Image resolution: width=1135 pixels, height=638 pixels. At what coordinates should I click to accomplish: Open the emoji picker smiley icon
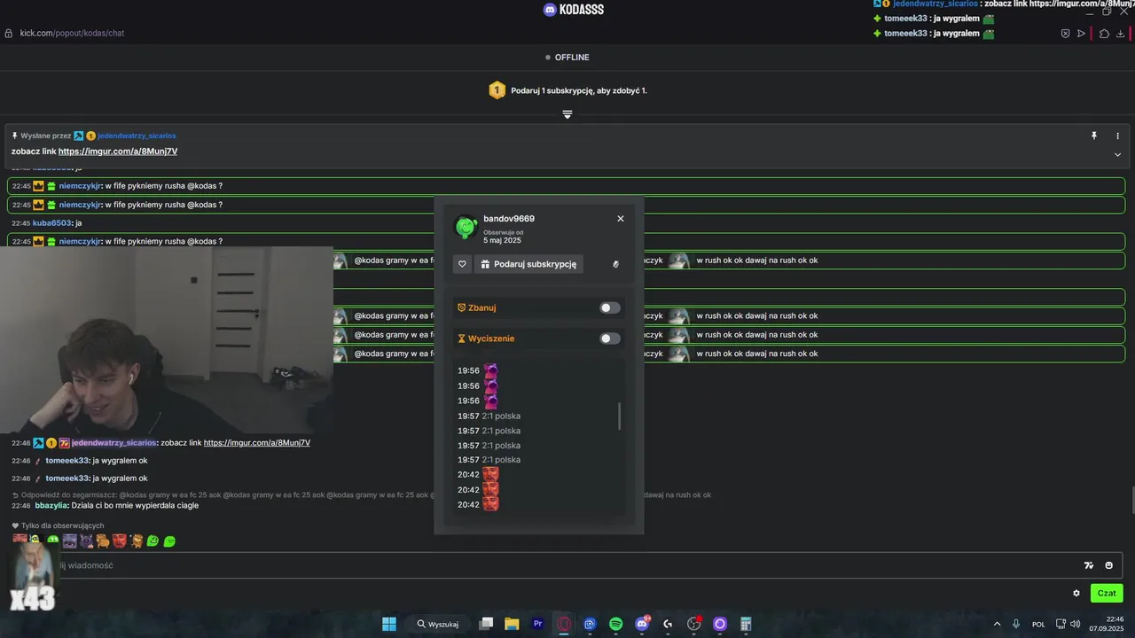coord(1109,565)
